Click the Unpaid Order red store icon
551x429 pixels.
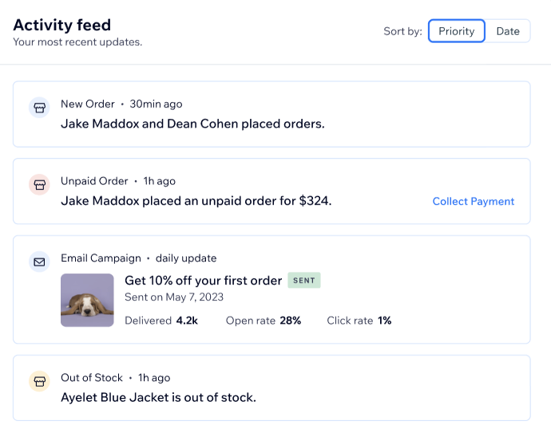[x=39, y=184]
